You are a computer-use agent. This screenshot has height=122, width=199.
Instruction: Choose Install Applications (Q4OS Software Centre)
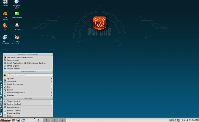[x=26, y=63]
